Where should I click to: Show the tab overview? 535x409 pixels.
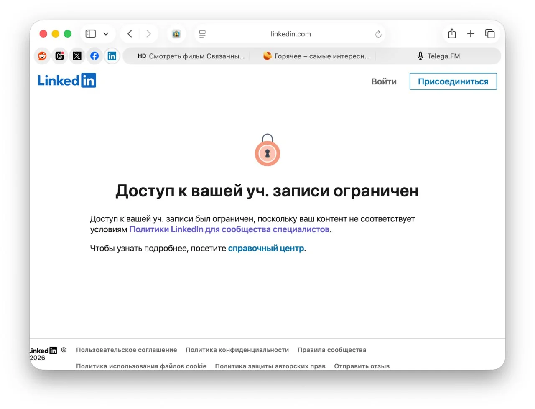(490, 34)
